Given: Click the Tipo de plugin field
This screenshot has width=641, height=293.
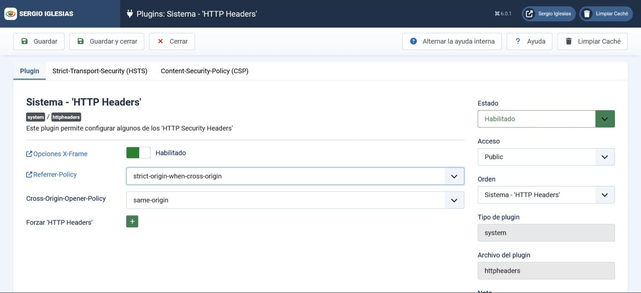Looking at the screenshot, I should click(x=546, y=233).
